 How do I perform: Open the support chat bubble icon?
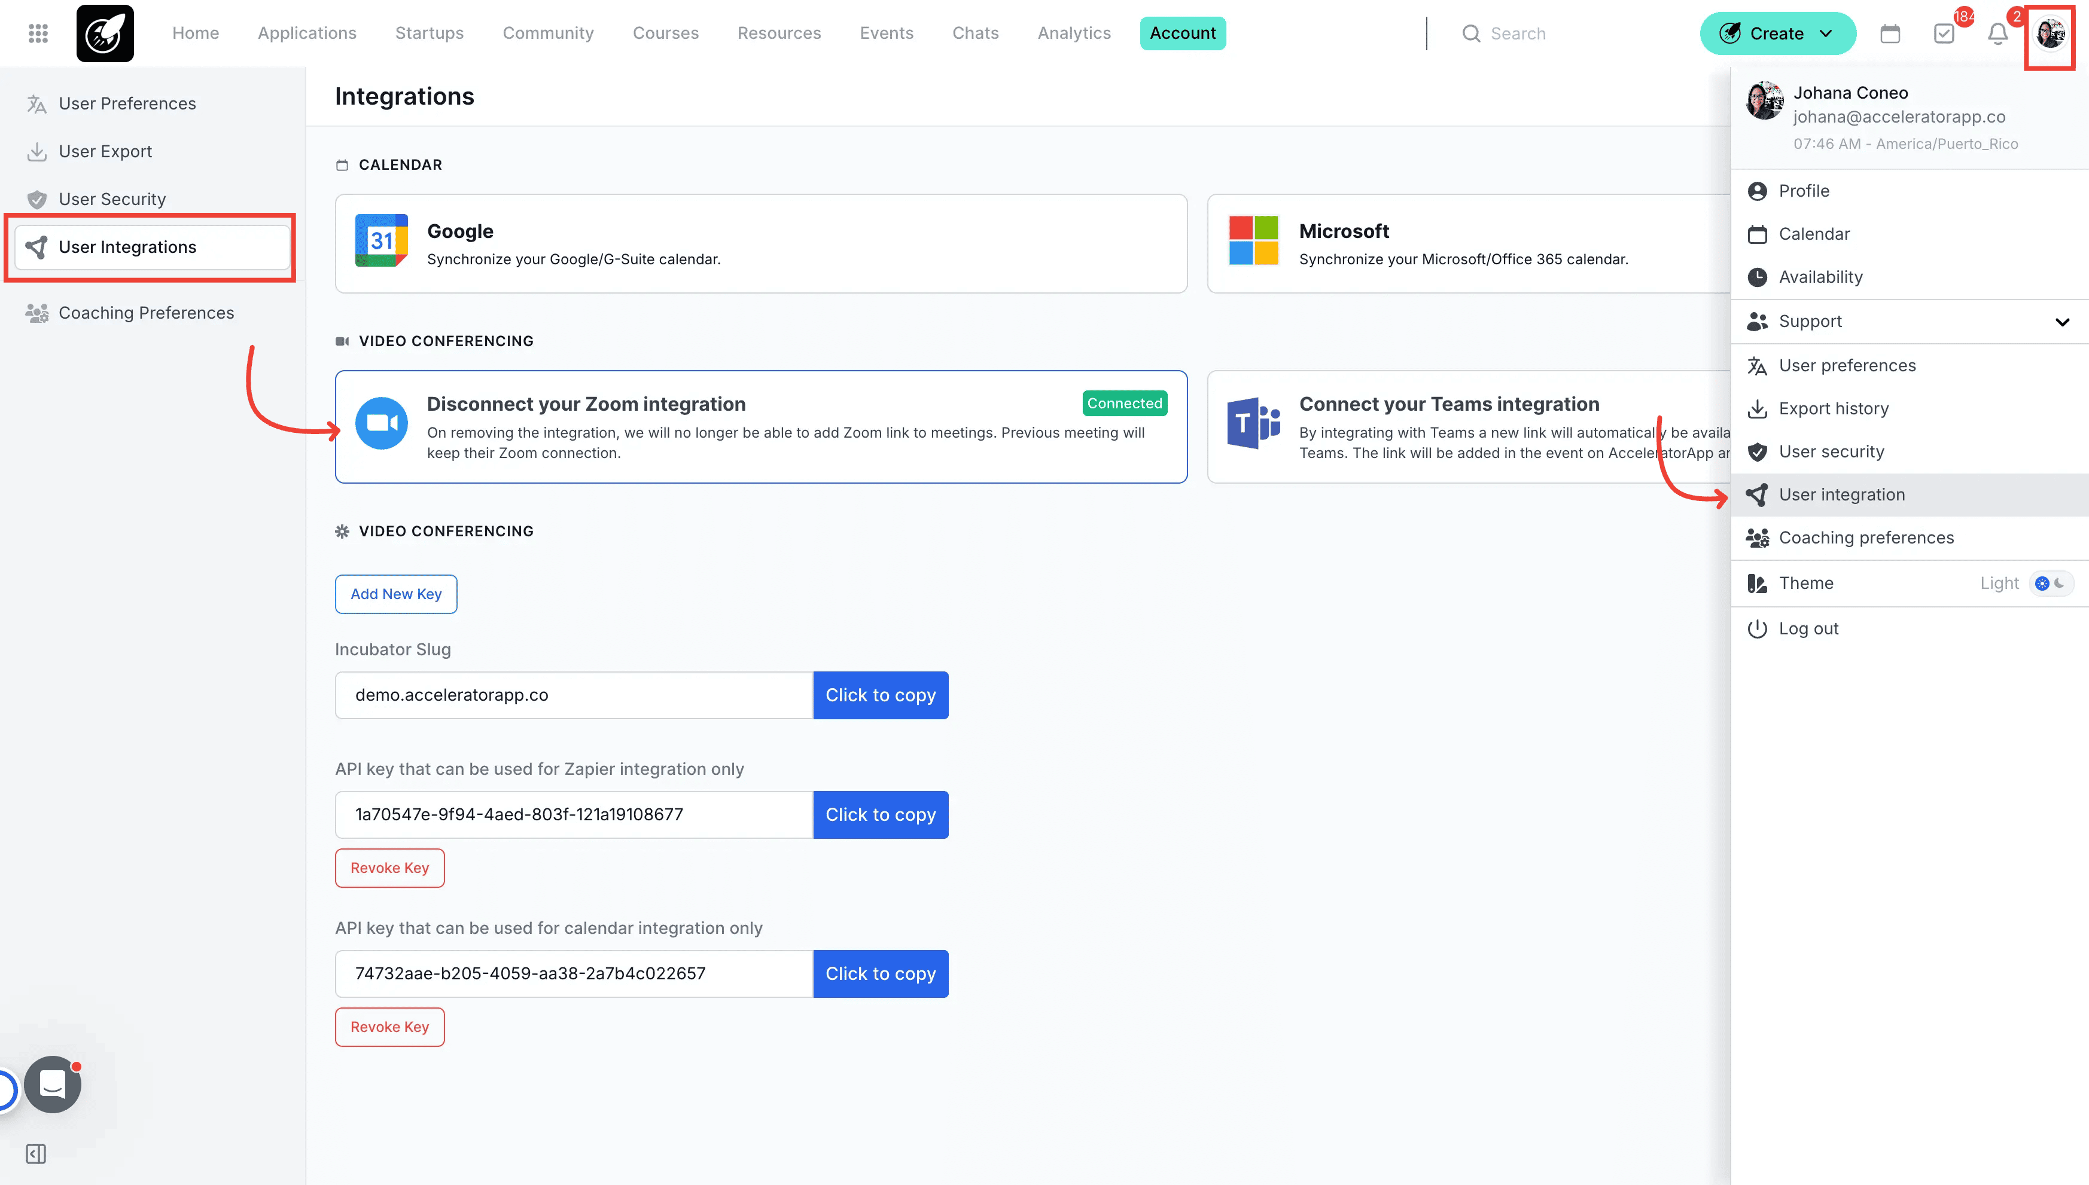tap(53, 1084)
